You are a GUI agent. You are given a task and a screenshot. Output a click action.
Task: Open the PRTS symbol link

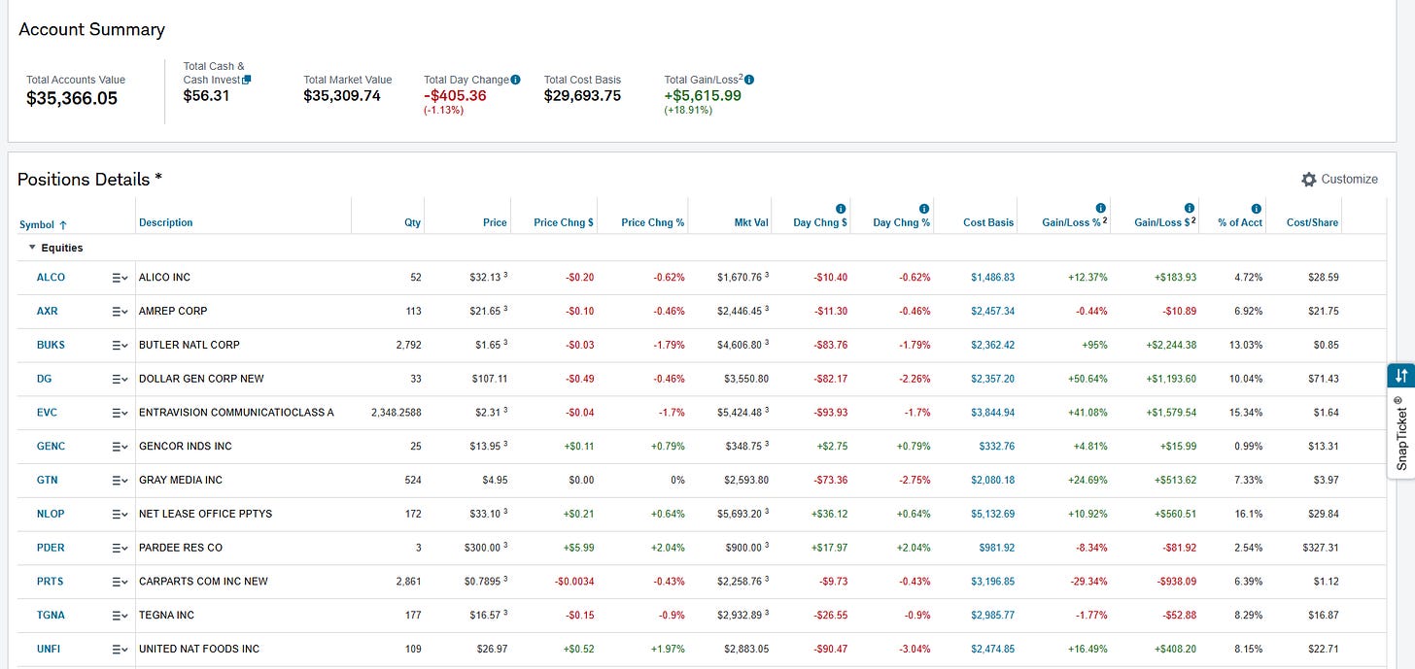tap(51, 582)
